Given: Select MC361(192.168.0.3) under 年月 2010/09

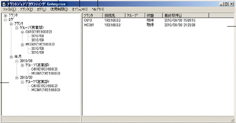Looking at the screenshot, I should pos(46,90).
